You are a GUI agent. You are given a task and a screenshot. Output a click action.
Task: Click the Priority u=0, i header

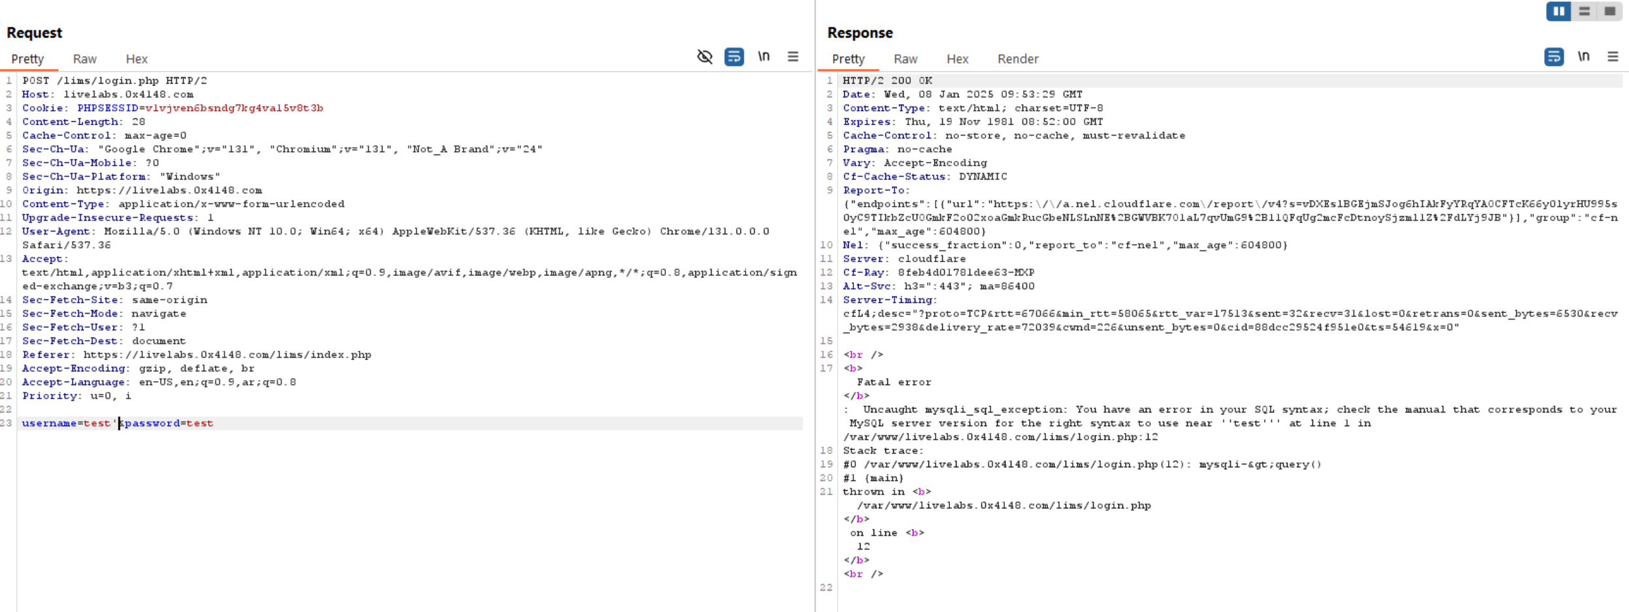coord(76,396)
